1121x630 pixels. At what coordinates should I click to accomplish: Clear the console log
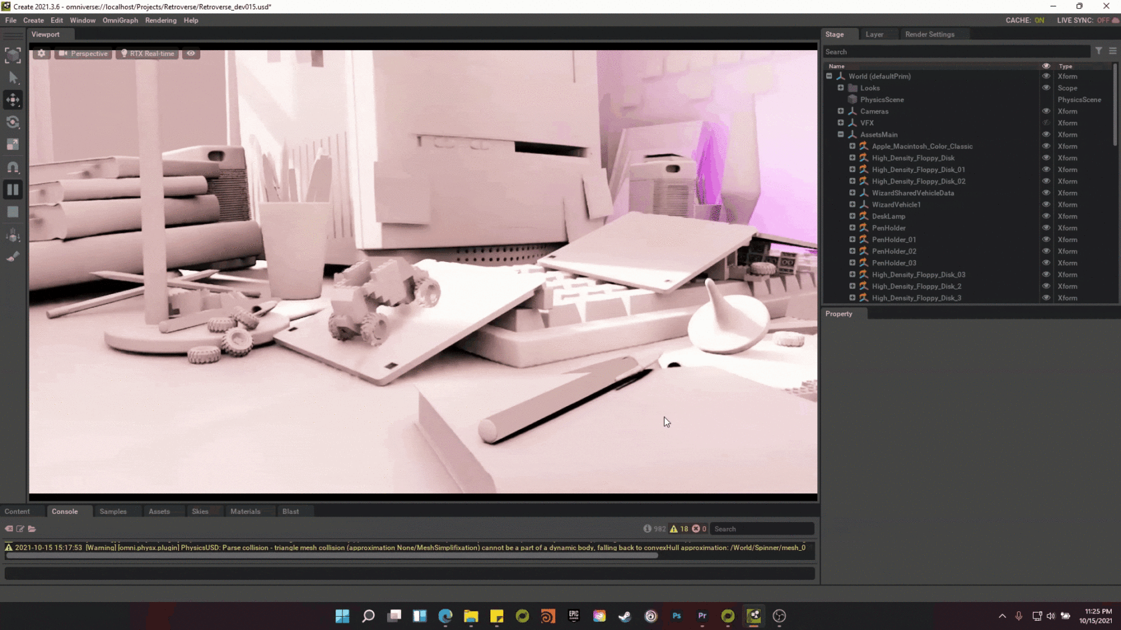(9, 529)
